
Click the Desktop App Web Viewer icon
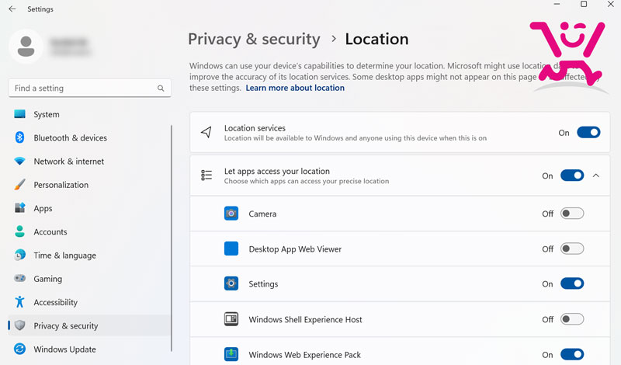coord(231,249)
